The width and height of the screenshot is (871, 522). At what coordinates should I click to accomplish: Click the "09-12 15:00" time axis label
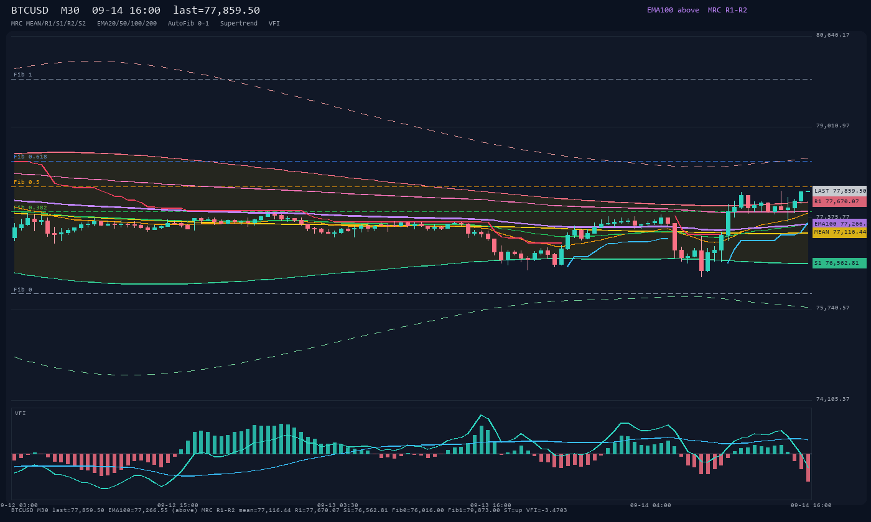[x=178, y=505]
